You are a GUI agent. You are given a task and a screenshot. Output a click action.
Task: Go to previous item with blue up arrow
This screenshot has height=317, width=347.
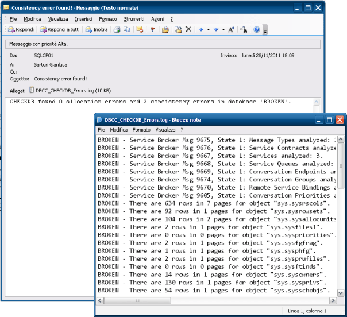click(x=201, y=29)
